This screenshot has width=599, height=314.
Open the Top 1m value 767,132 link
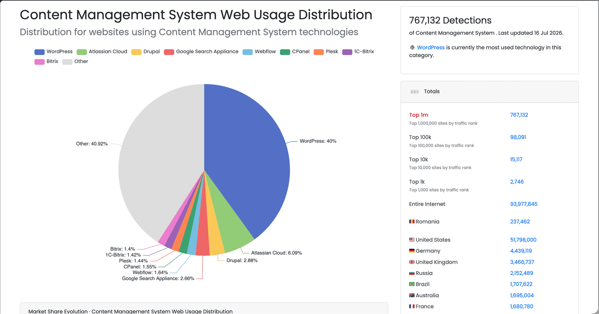click(x=519, y=115)
